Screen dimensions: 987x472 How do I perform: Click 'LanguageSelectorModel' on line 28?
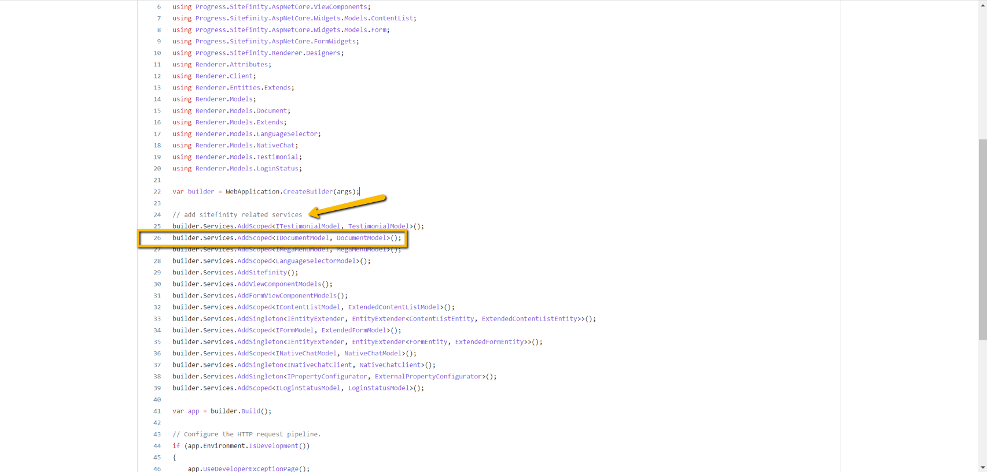(315, 261)
